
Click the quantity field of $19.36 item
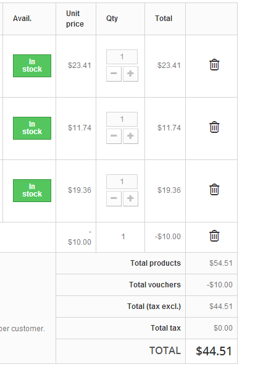click(x=122, y=182)
